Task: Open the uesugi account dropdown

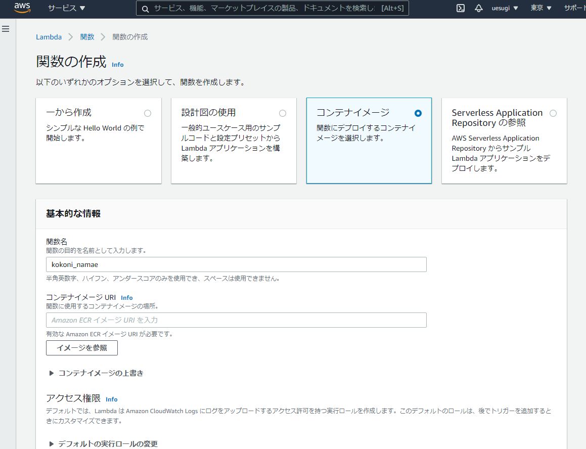Action: coord(505,8)
